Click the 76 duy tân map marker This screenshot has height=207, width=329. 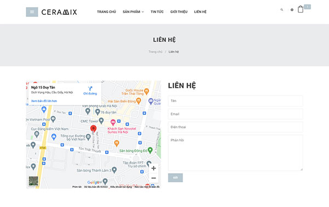pos(98,112)
